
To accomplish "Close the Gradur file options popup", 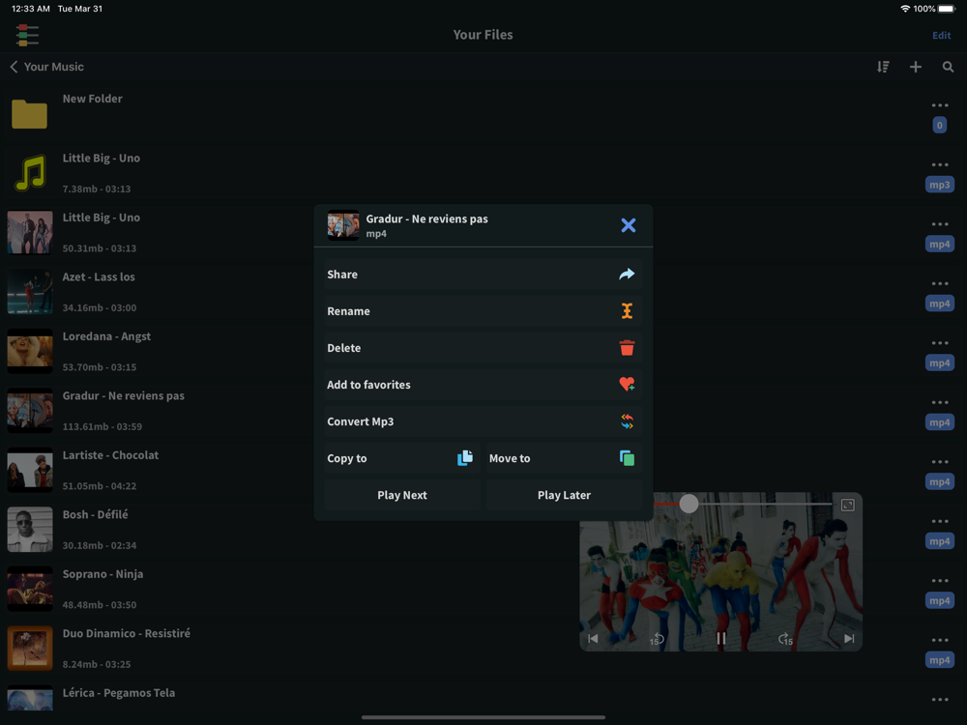I will point(628,225).
